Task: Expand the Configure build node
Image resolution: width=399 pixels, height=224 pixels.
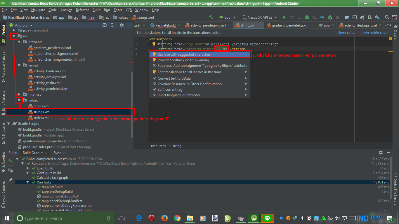Action: point(28,173)
